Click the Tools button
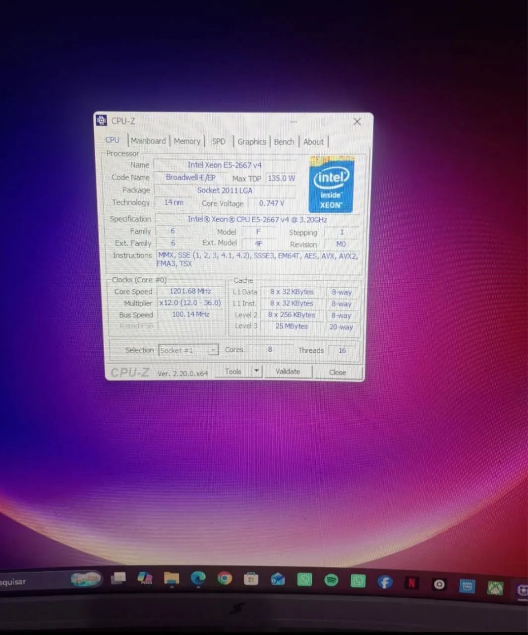Screen dimensions: 528x635 pos(233,372)
